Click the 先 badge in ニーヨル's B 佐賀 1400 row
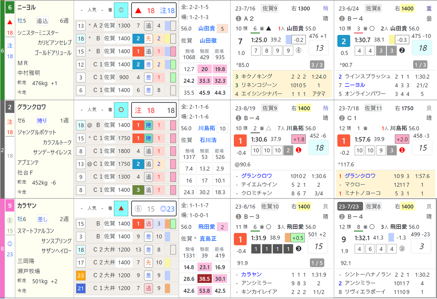 (148, 39)
